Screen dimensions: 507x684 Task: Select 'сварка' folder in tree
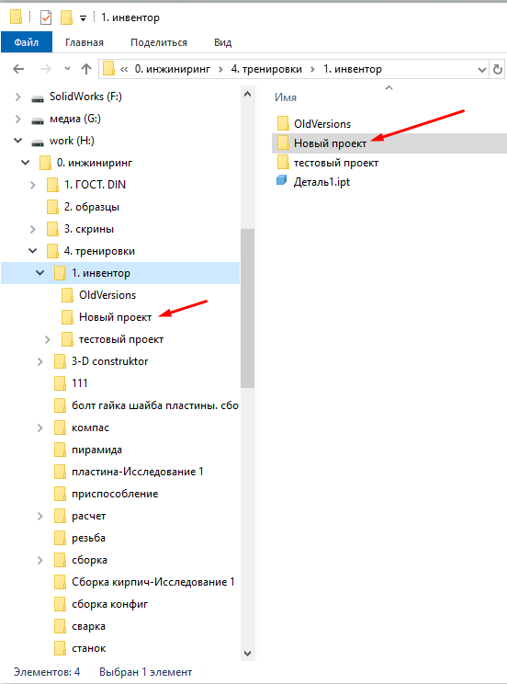point(88,626)
